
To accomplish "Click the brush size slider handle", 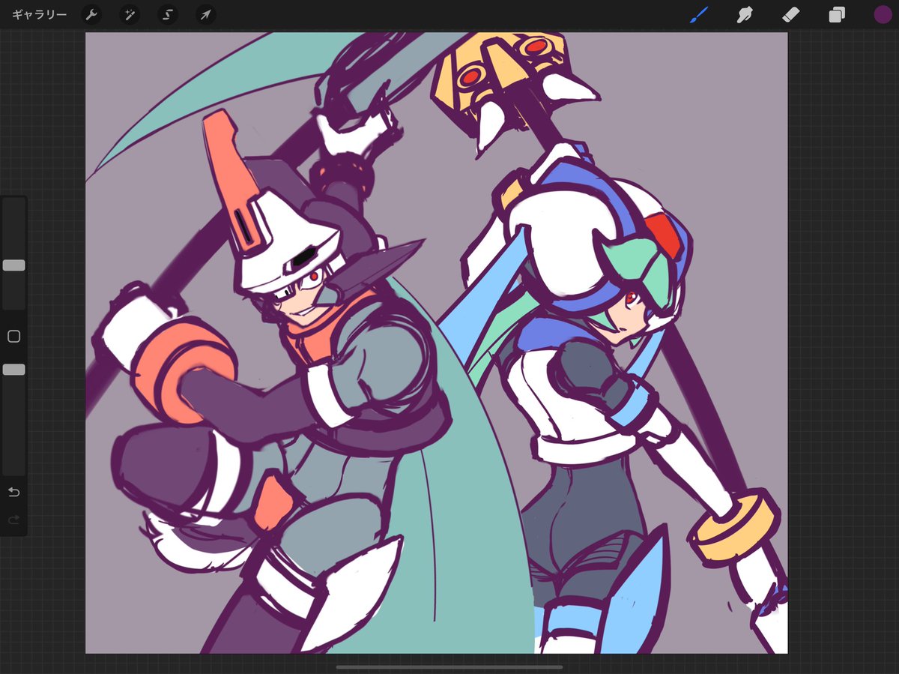I will (13, 265).
